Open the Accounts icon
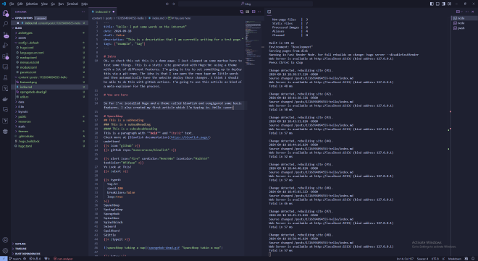 pyautogui.click(x=5, y=240)
